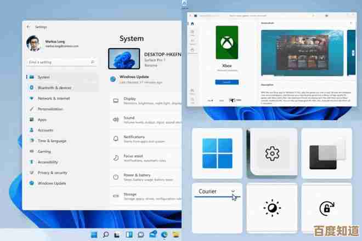
Task: Select Personalization in the Settings sidebar
Action: pos(50,109)
